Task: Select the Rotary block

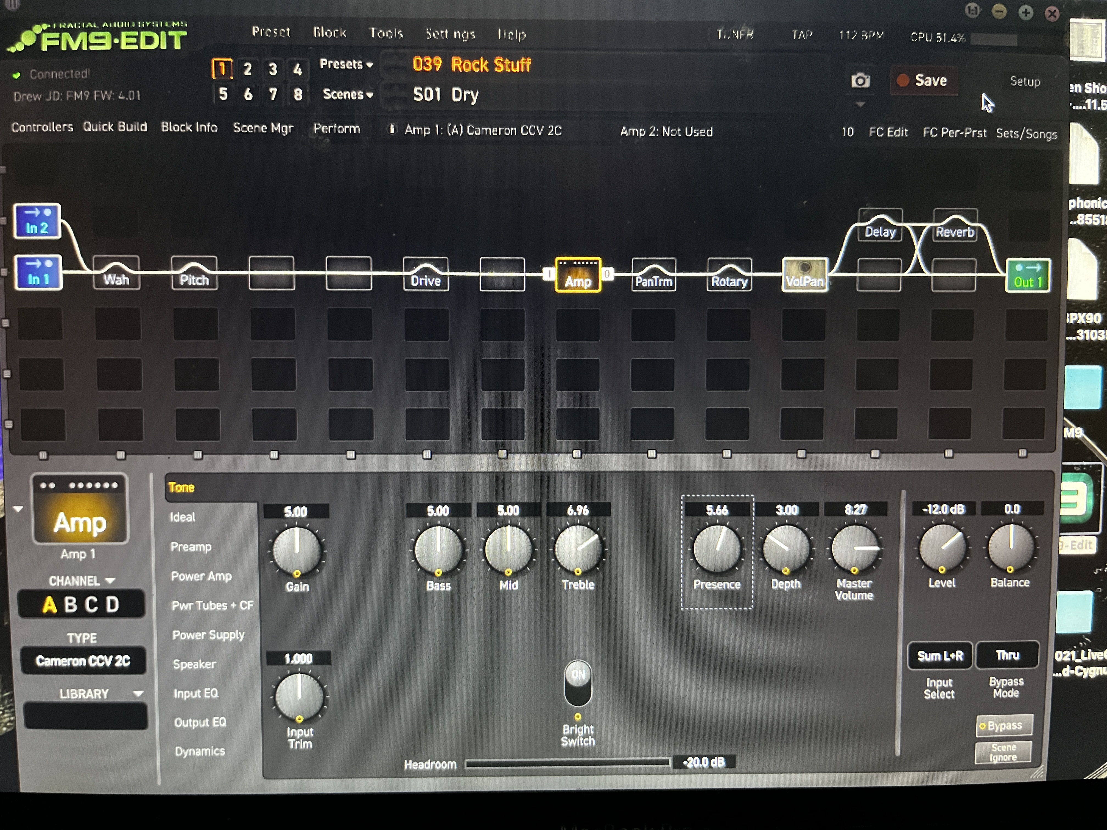Action: (729, 275)
